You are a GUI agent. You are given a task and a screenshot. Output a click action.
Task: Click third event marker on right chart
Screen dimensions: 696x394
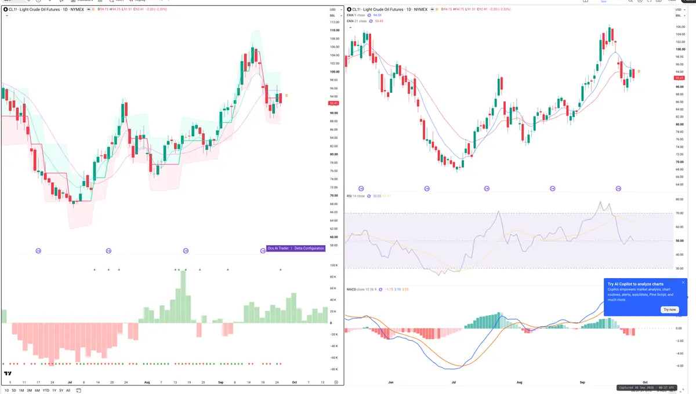pos(487,188)
